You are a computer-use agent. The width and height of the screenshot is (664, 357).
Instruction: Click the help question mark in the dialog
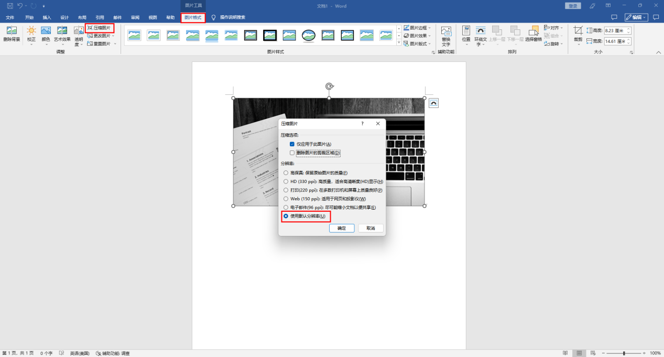(x=362, y=124)
